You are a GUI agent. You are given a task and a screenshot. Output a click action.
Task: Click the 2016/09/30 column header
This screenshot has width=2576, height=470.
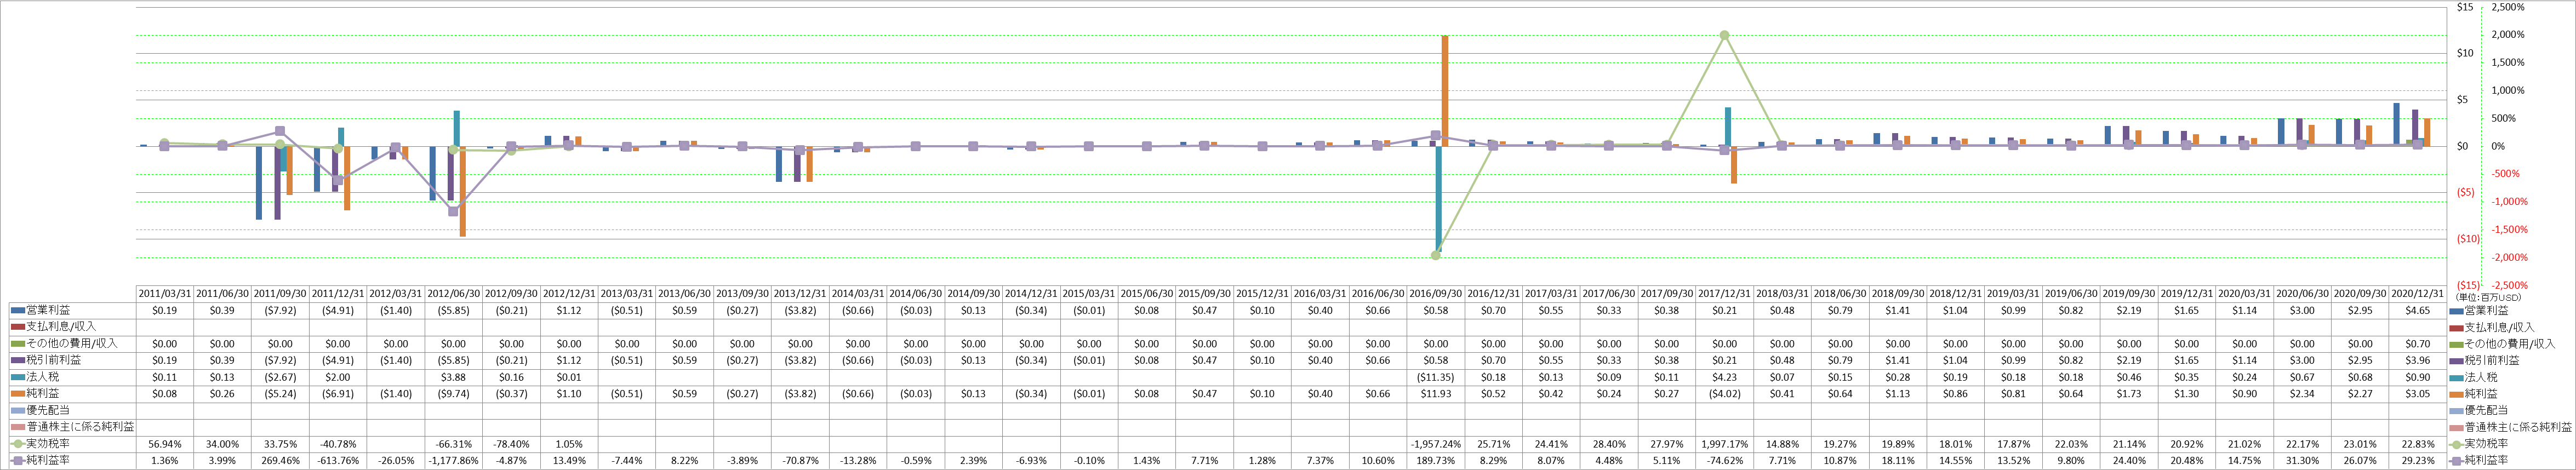(1436, 294)
